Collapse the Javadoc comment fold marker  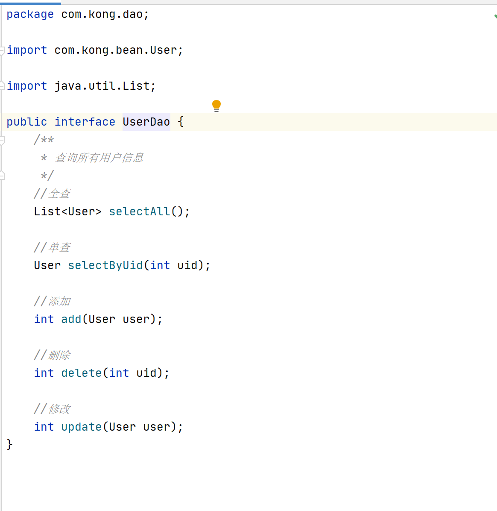[x=2, y=141]
